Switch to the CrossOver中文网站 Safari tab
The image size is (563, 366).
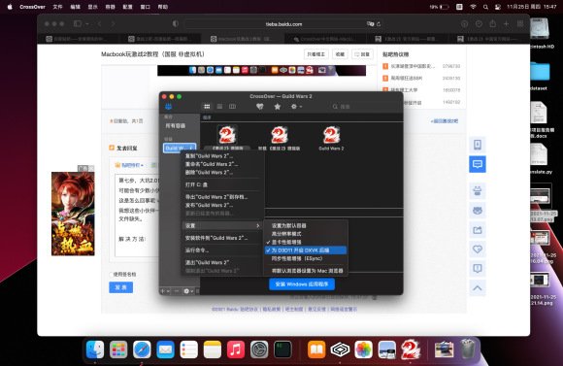pyautogui.click(x=325, y=39)
